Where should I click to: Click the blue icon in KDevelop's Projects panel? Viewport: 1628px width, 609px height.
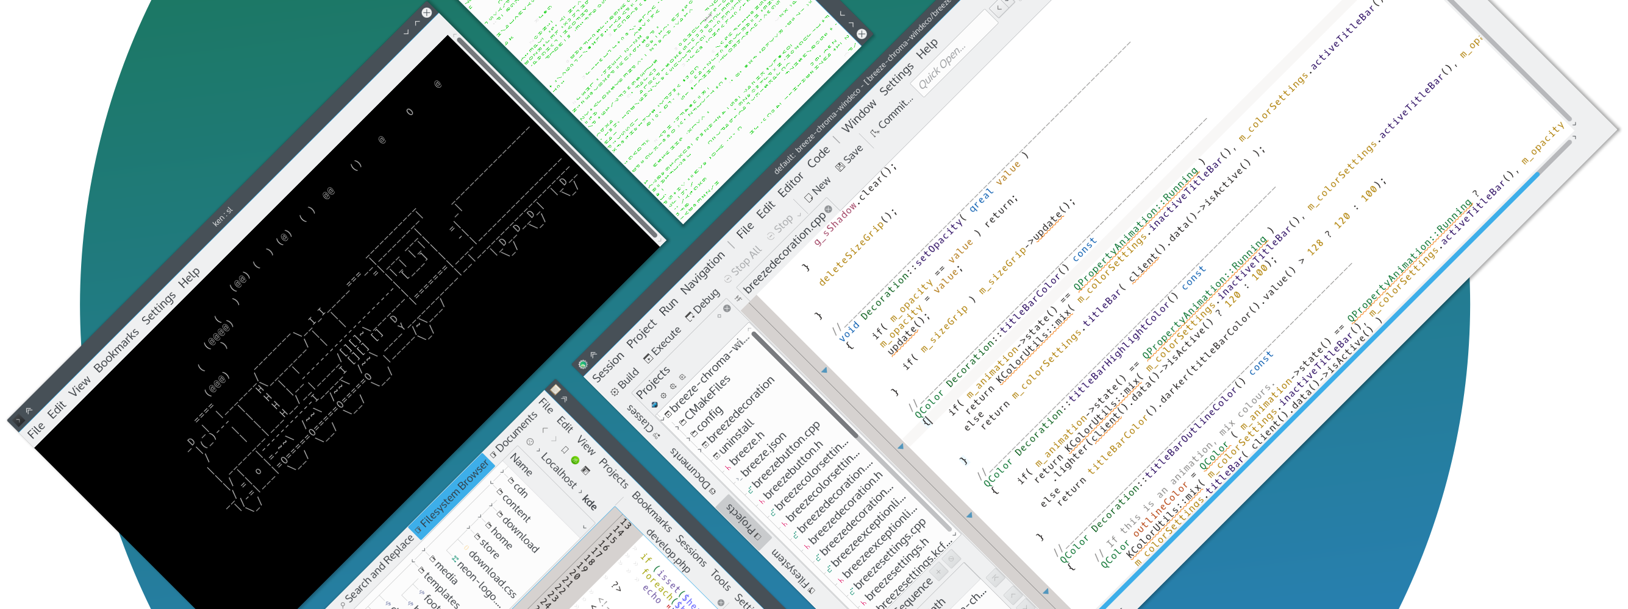(x=655, y=404)
